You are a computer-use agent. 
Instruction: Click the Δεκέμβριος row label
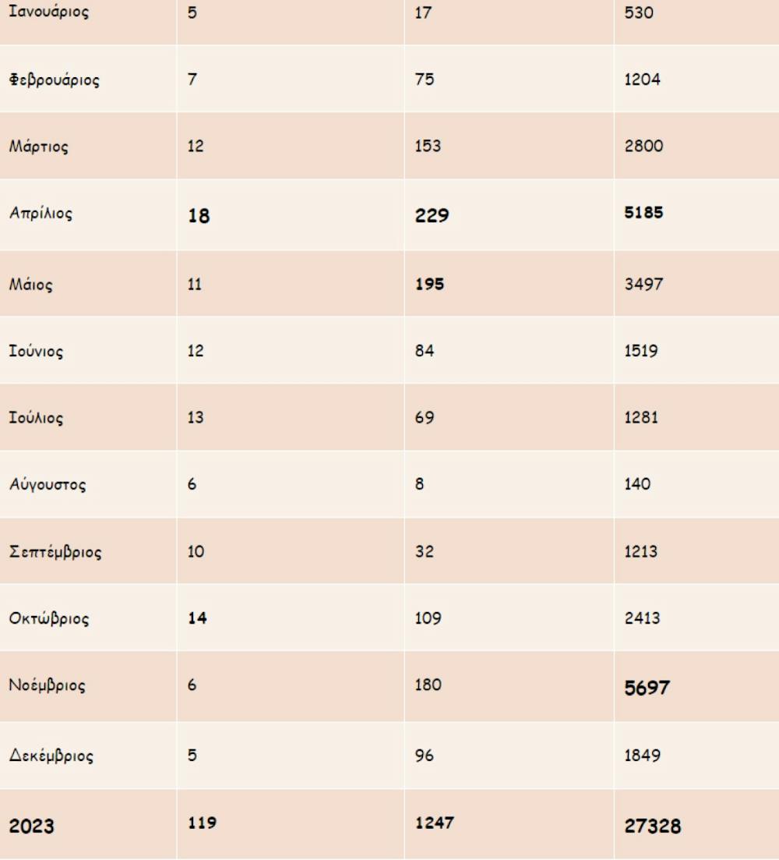[x=51, y=756]
